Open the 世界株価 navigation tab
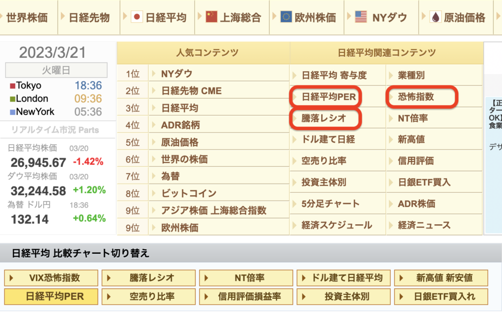The image size is (502, 315). (x=27, y=18)
